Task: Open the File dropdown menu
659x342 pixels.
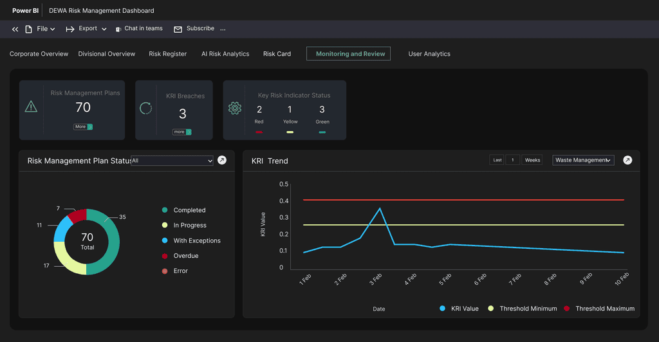Action: click(46, 29)
